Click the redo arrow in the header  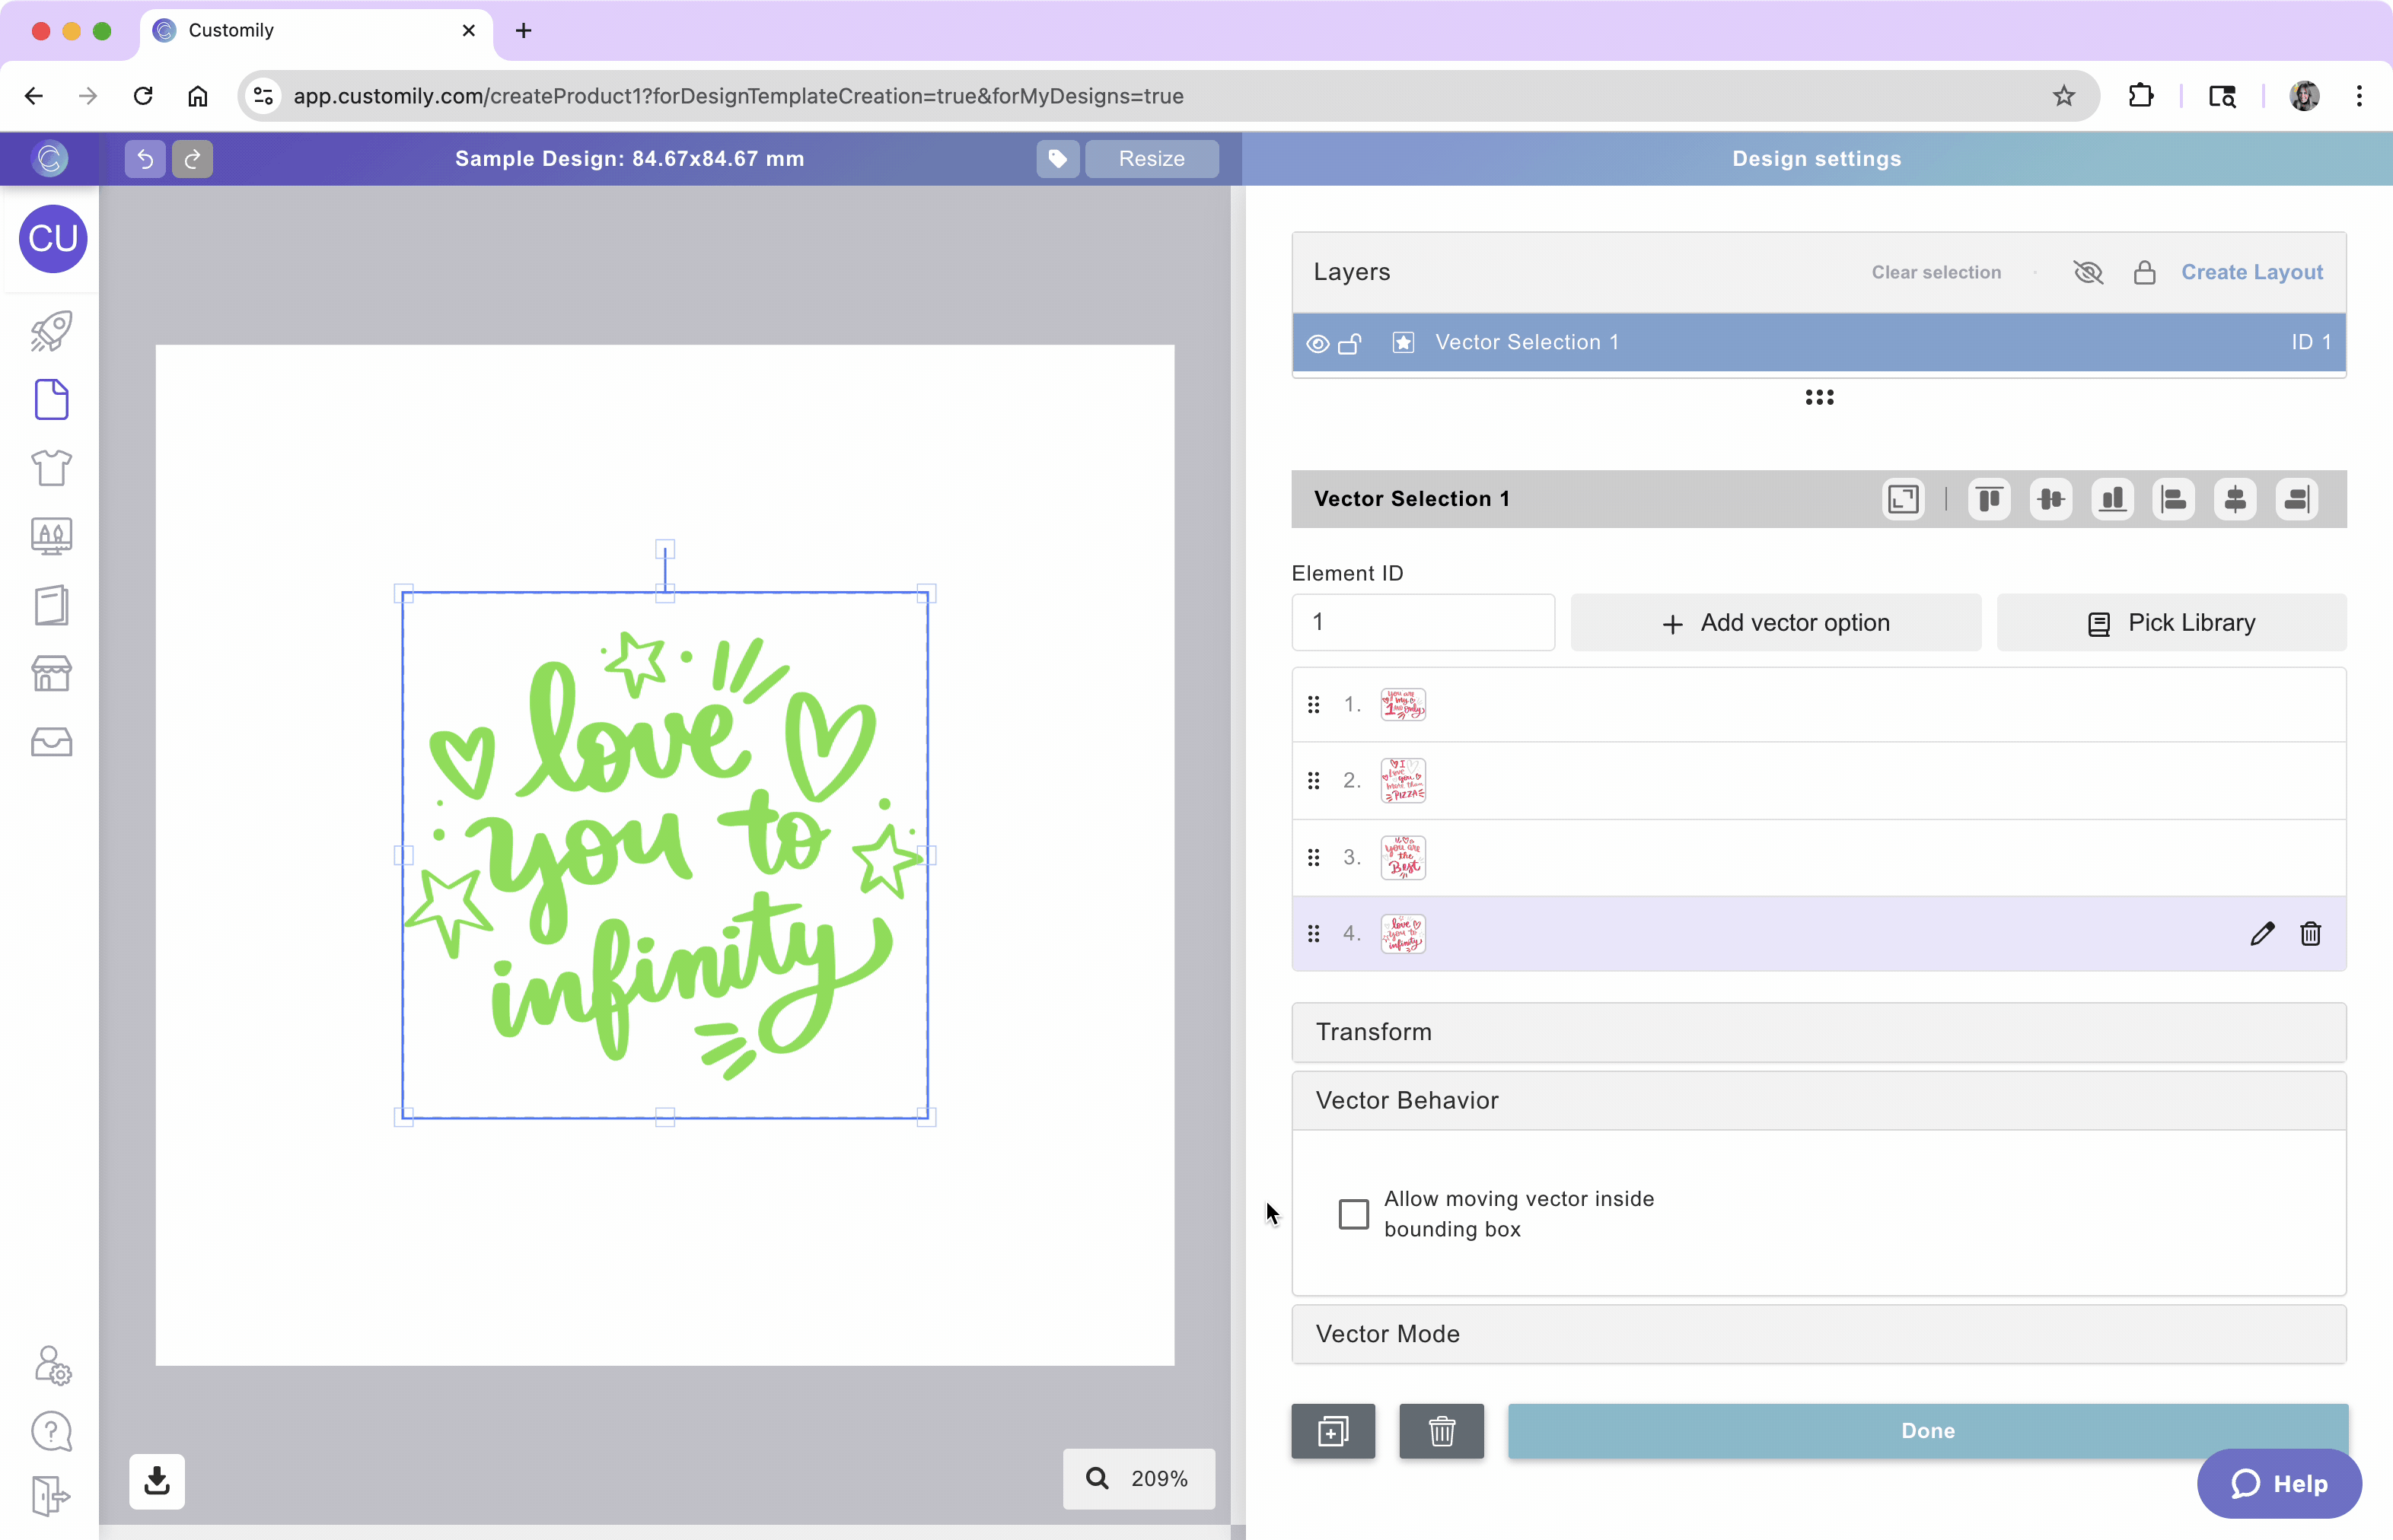(x=192, y=159)
